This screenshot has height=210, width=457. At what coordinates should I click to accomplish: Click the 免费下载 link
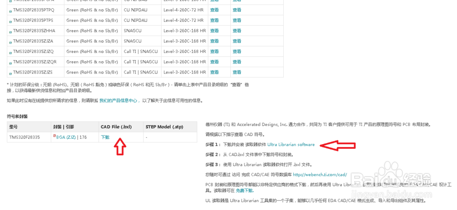pyautogui.click(x=244, y=191)
